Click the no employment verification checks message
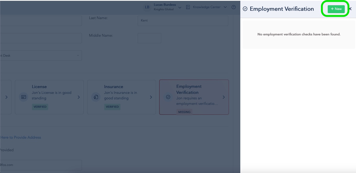Viewport: 356px width, 173px height. [299, 34]
